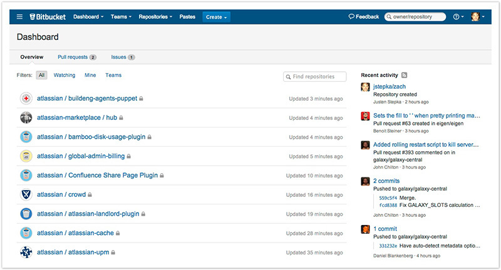The image size is (501, 270).
Task: Open atlassian / global-admin-billing link
Action: (x=81, y=156)
